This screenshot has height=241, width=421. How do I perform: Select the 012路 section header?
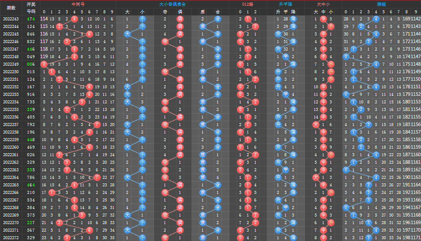coord(248,4)
